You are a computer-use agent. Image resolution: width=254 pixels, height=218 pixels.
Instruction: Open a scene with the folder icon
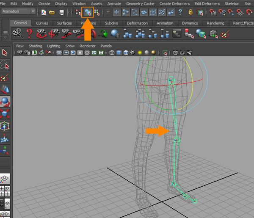point(52,12)
